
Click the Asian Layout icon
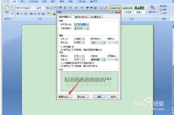click(x=95, y=8)
